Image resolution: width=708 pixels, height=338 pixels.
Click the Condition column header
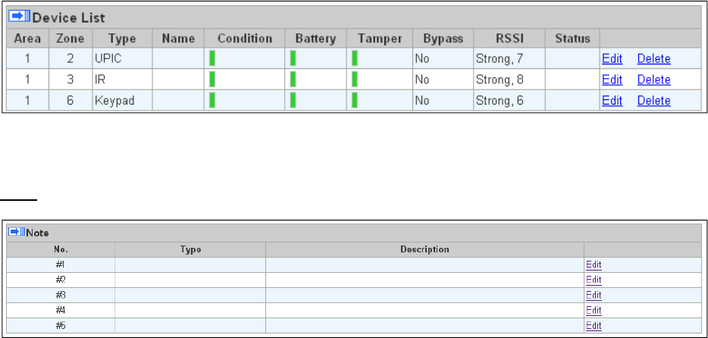[245, 39]
